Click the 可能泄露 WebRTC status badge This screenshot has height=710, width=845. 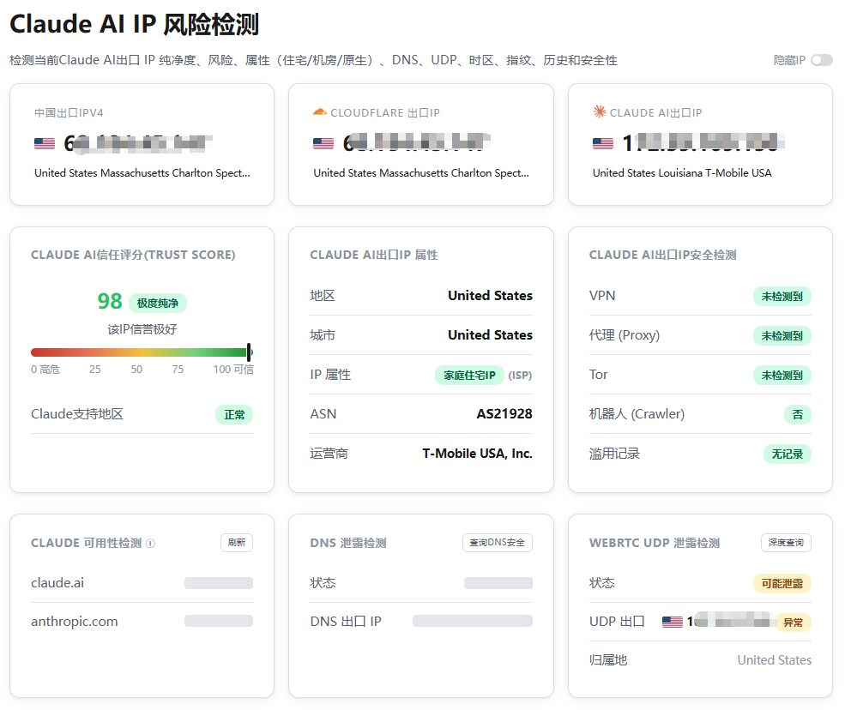[x=782, y=583]
